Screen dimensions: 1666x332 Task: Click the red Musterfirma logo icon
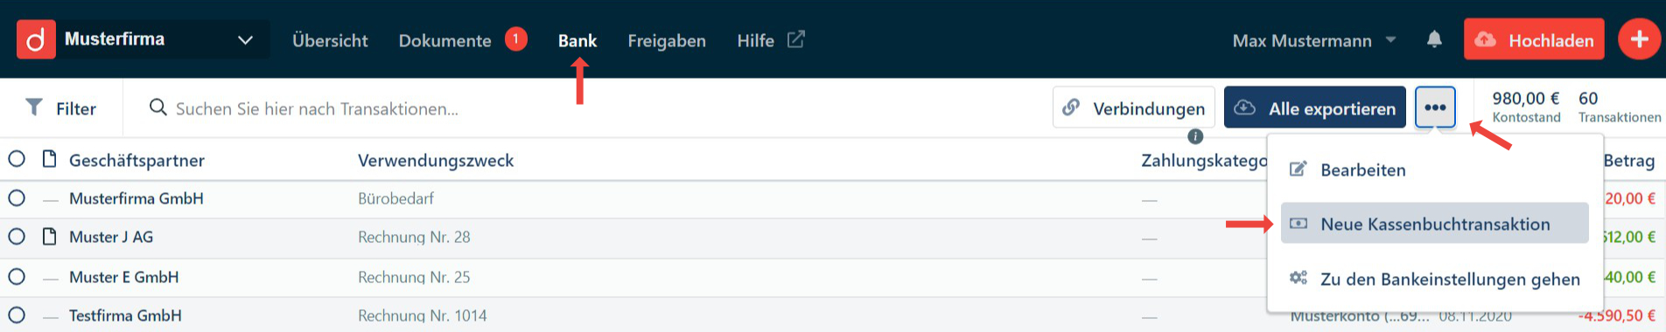pyautogui.click(x=36, y=39)
